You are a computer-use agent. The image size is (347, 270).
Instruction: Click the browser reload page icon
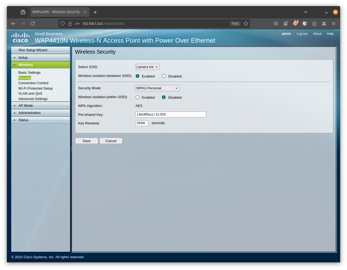pyautogui.click(x=33, y=24)
